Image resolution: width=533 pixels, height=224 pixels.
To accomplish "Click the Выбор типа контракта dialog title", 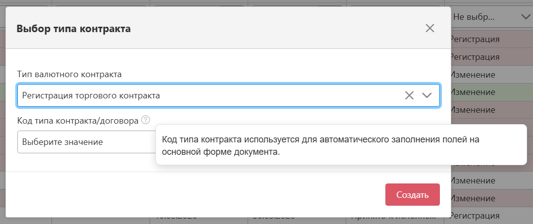I will point(74,29).
